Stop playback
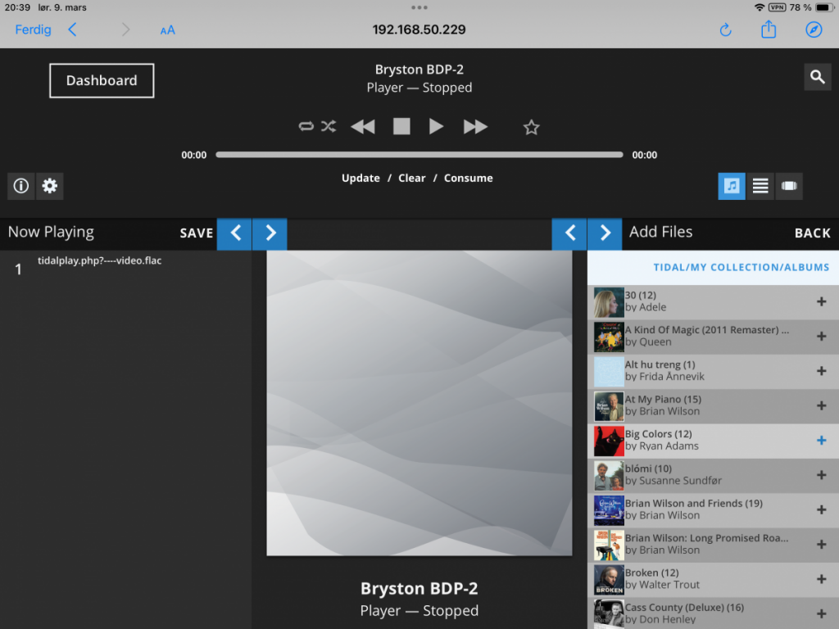The image size is (839, 629). tap(401, 127)
